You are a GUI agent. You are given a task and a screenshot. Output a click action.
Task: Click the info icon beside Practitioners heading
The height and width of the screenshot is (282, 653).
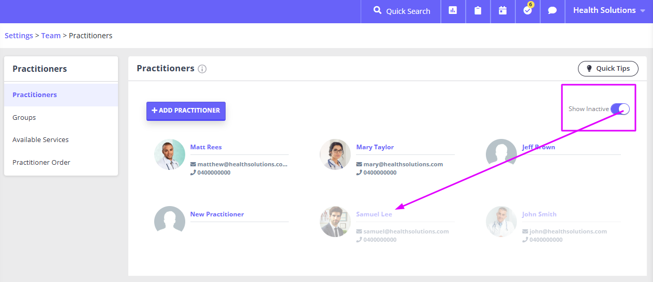coord(202,69)
